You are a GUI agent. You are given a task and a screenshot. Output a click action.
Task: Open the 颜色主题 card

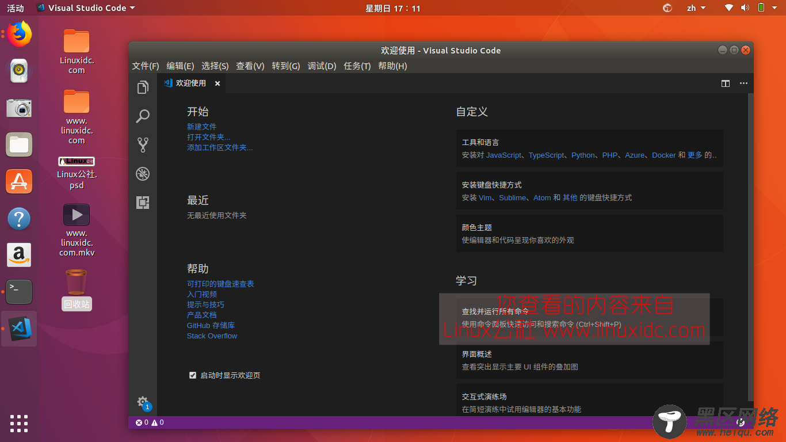tap(589, 234)
